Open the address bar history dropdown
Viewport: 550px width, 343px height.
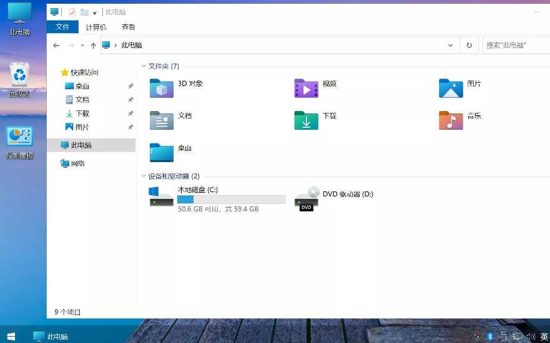(451, 46)
